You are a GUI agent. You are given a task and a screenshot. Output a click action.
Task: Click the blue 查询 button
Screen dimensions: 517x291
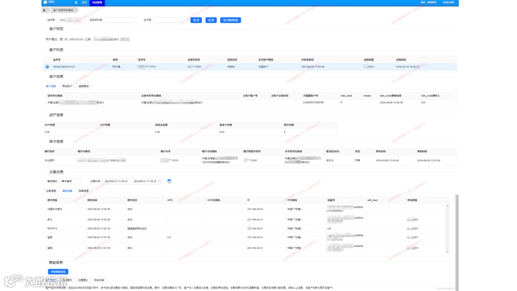(196, 20)
